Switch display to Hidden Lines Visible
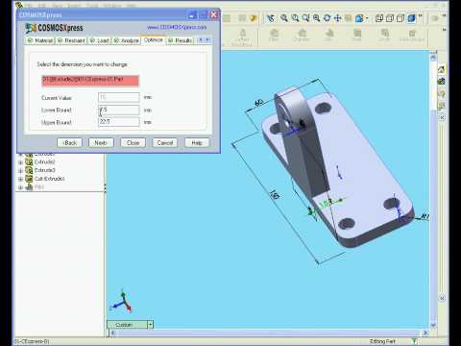Image resolution: width=461 pixels, height=346 pixels. coord(390,18)
